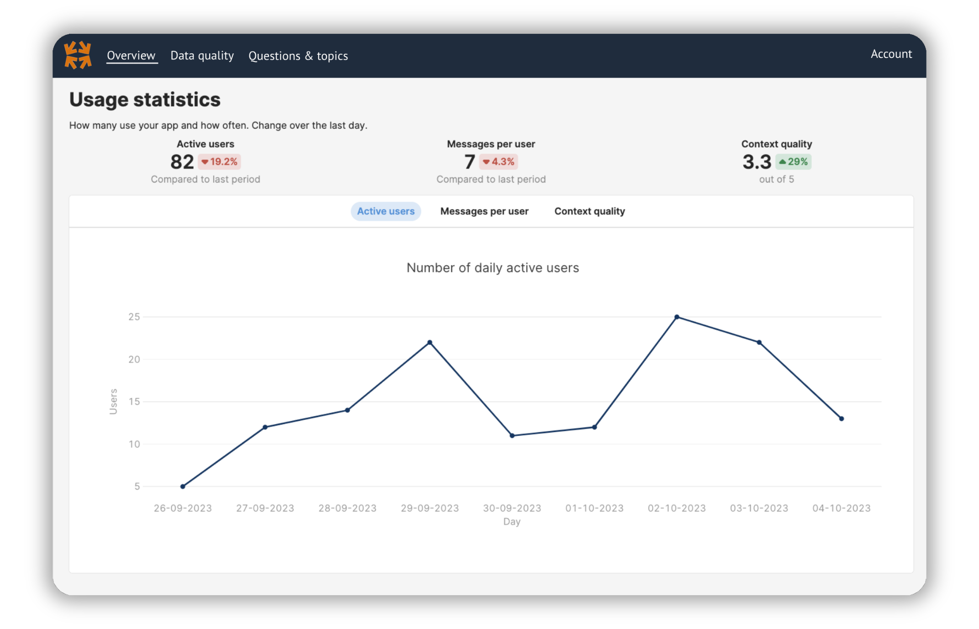Open the Account menu
Screen dimensions: 979x629
891,54
